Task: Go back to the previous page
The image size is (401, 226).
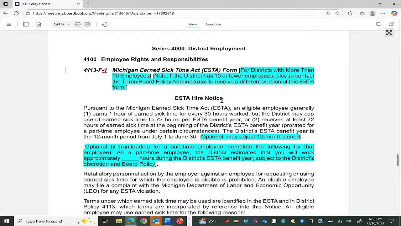Action: [x=6, y=13]
